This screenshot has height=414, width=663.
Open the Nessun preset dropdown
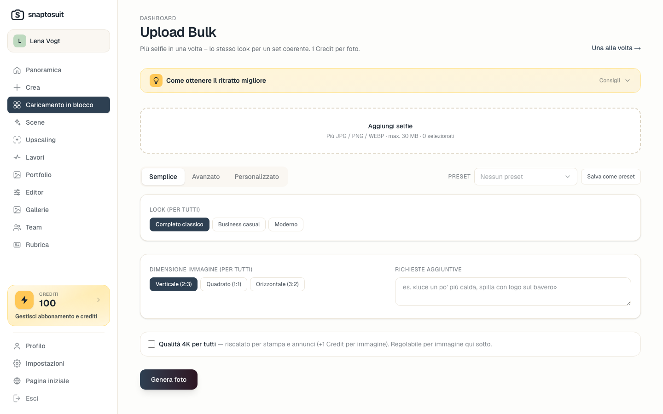pos(525,177)
